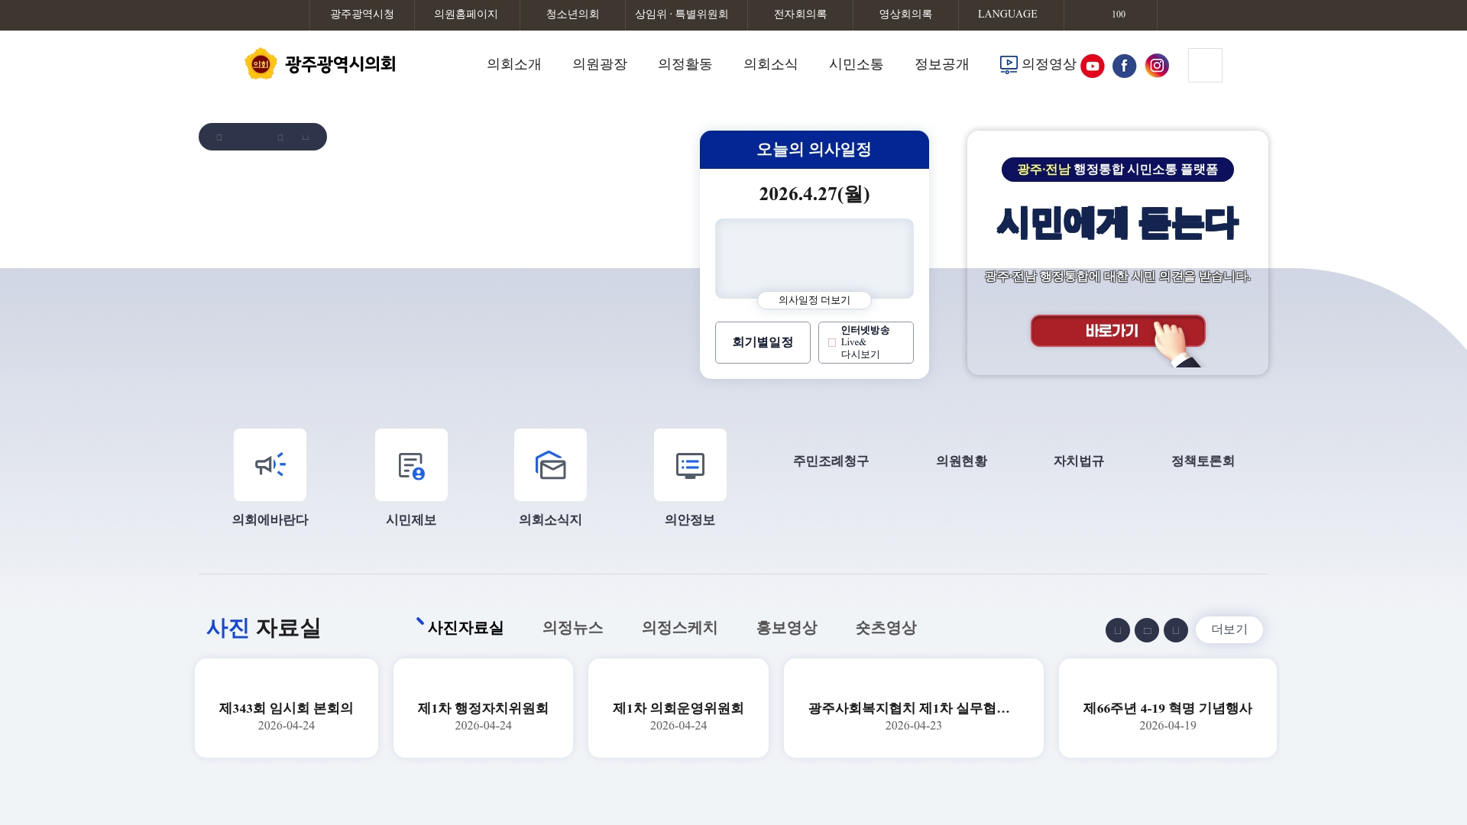Viewport: 1467px width, 825px height.
Task: Click 더보기 button in photo gallery
Action: tap(1229, 630)
